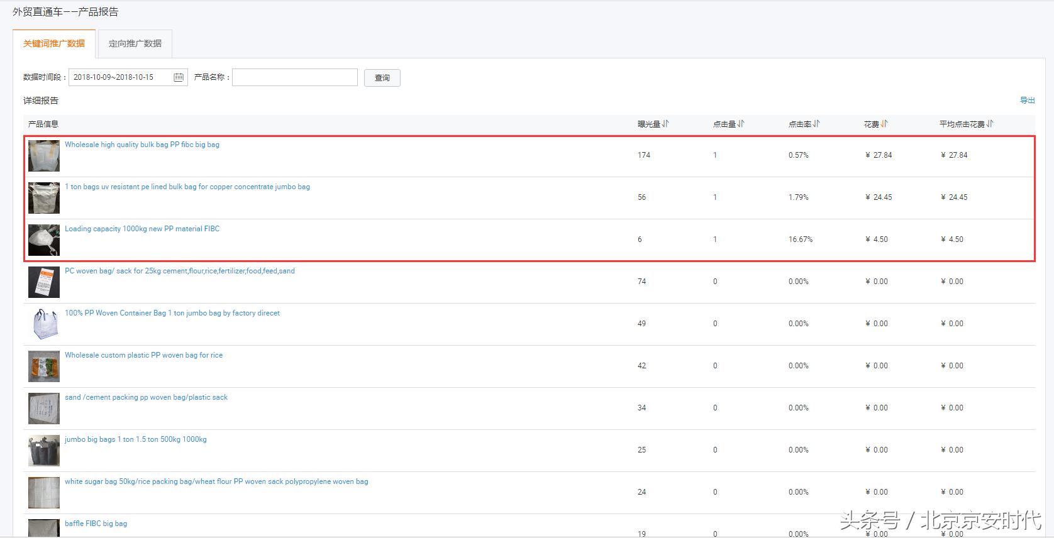Click the 产品信息 column header

(x=43, y=124)
